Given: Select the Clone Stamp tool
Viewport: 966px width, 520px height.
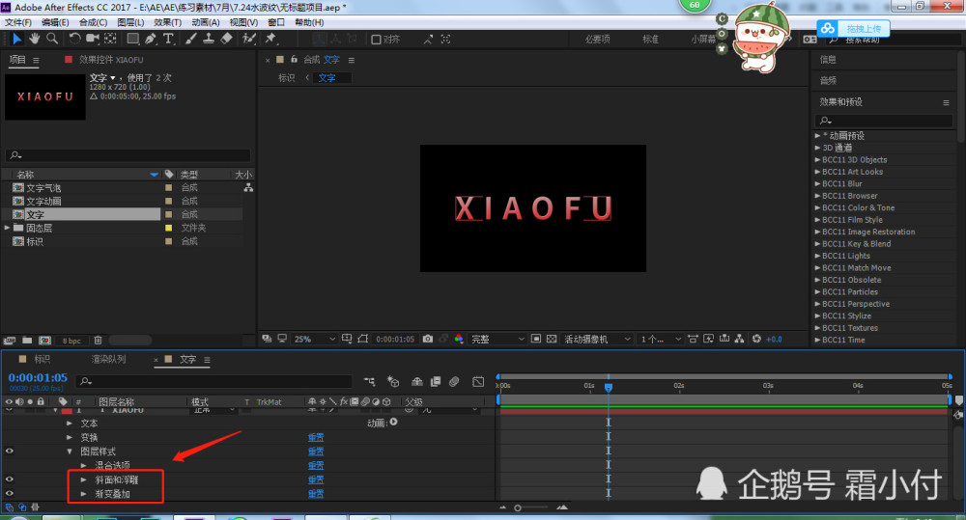Looking at the screenshot, I should pyautogui.click(x=209, y=39).
